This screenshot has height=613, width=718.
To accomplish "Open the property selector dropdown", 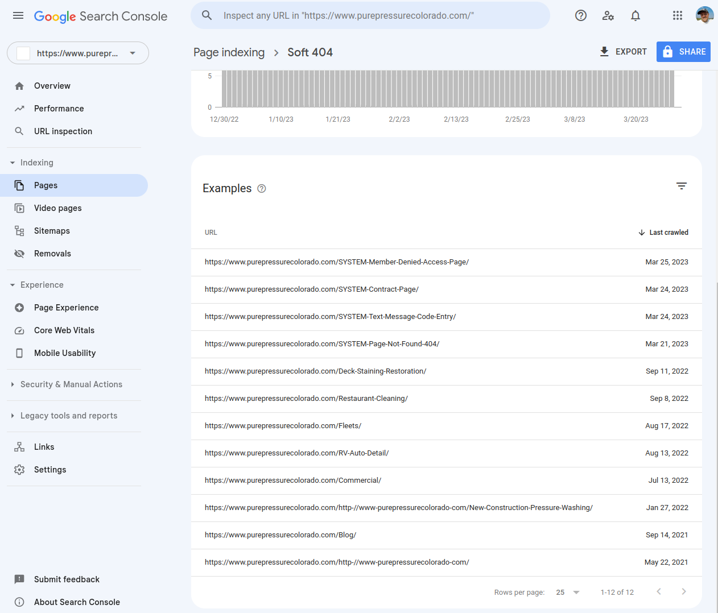I will tap(78, 53).
